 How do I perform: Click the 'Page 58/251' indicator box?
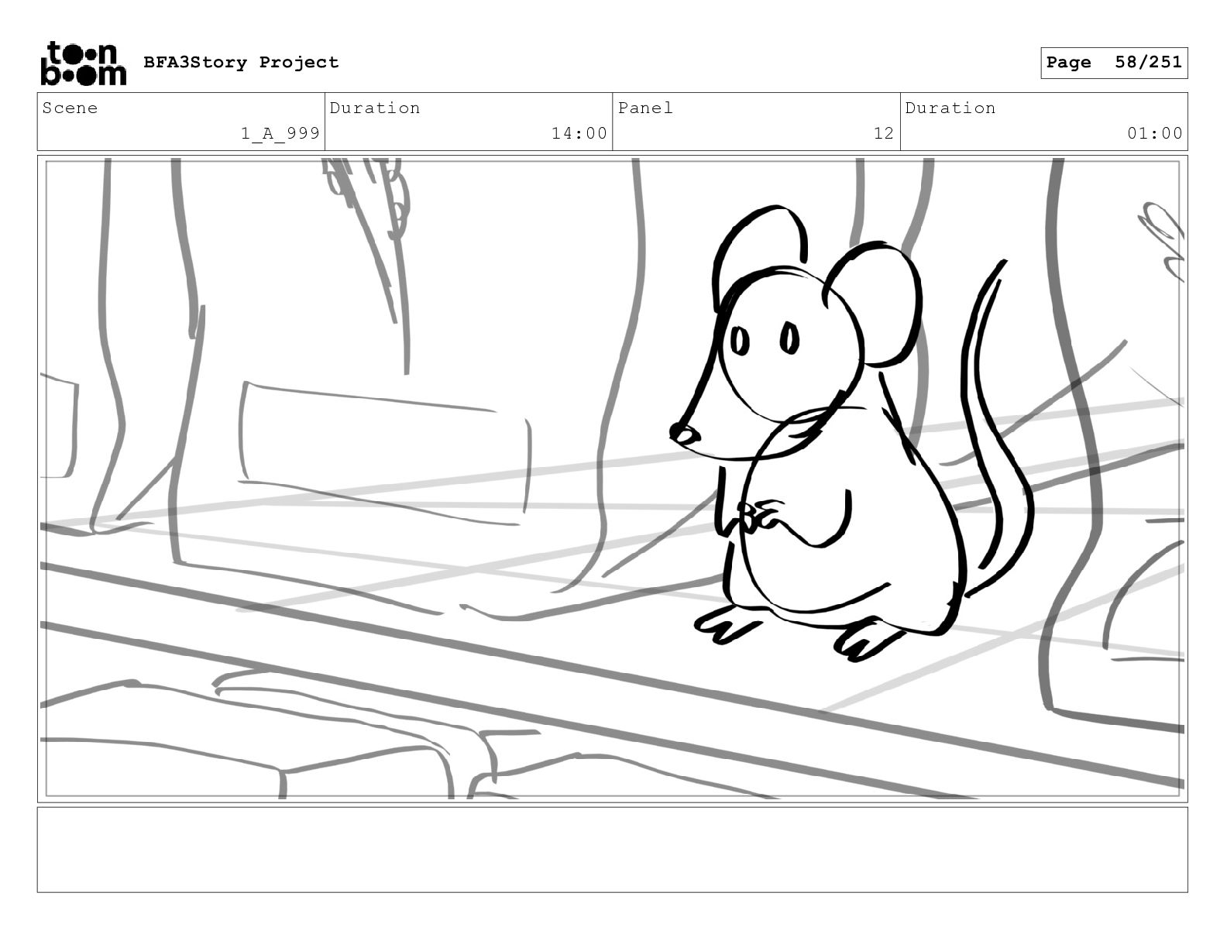[1114, 63]
